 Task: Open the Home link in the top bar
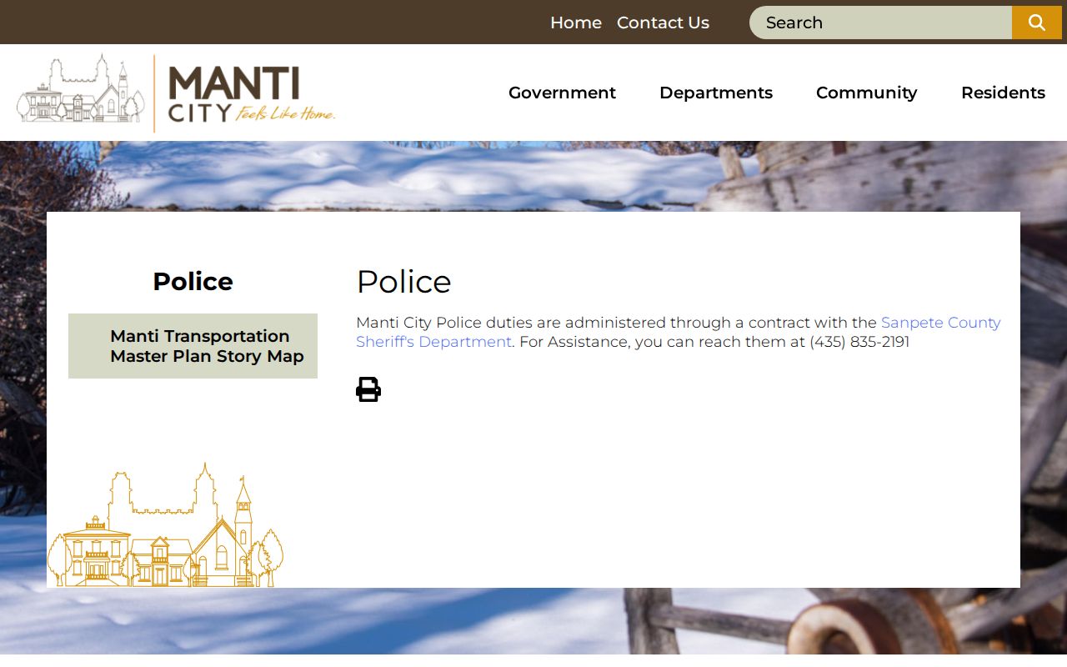pos(576,23)
